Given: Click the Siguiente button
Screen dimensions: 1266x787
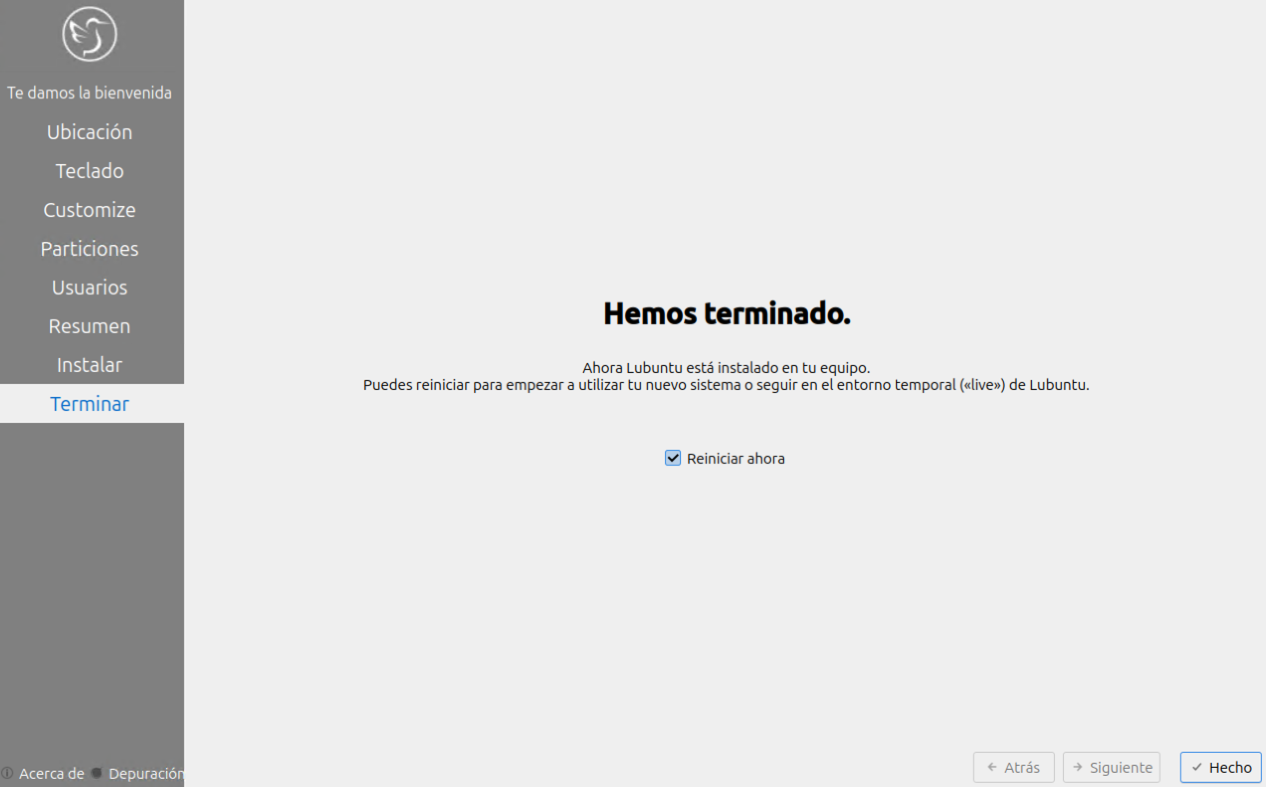Looking at the screenshot, I should coord(1111,768).
